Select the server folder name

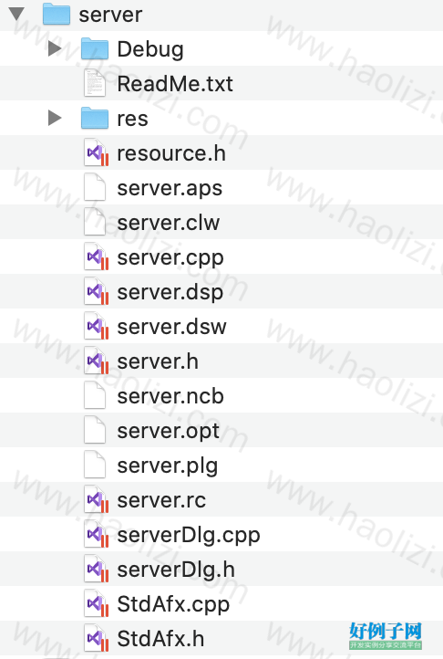point(110,15)
